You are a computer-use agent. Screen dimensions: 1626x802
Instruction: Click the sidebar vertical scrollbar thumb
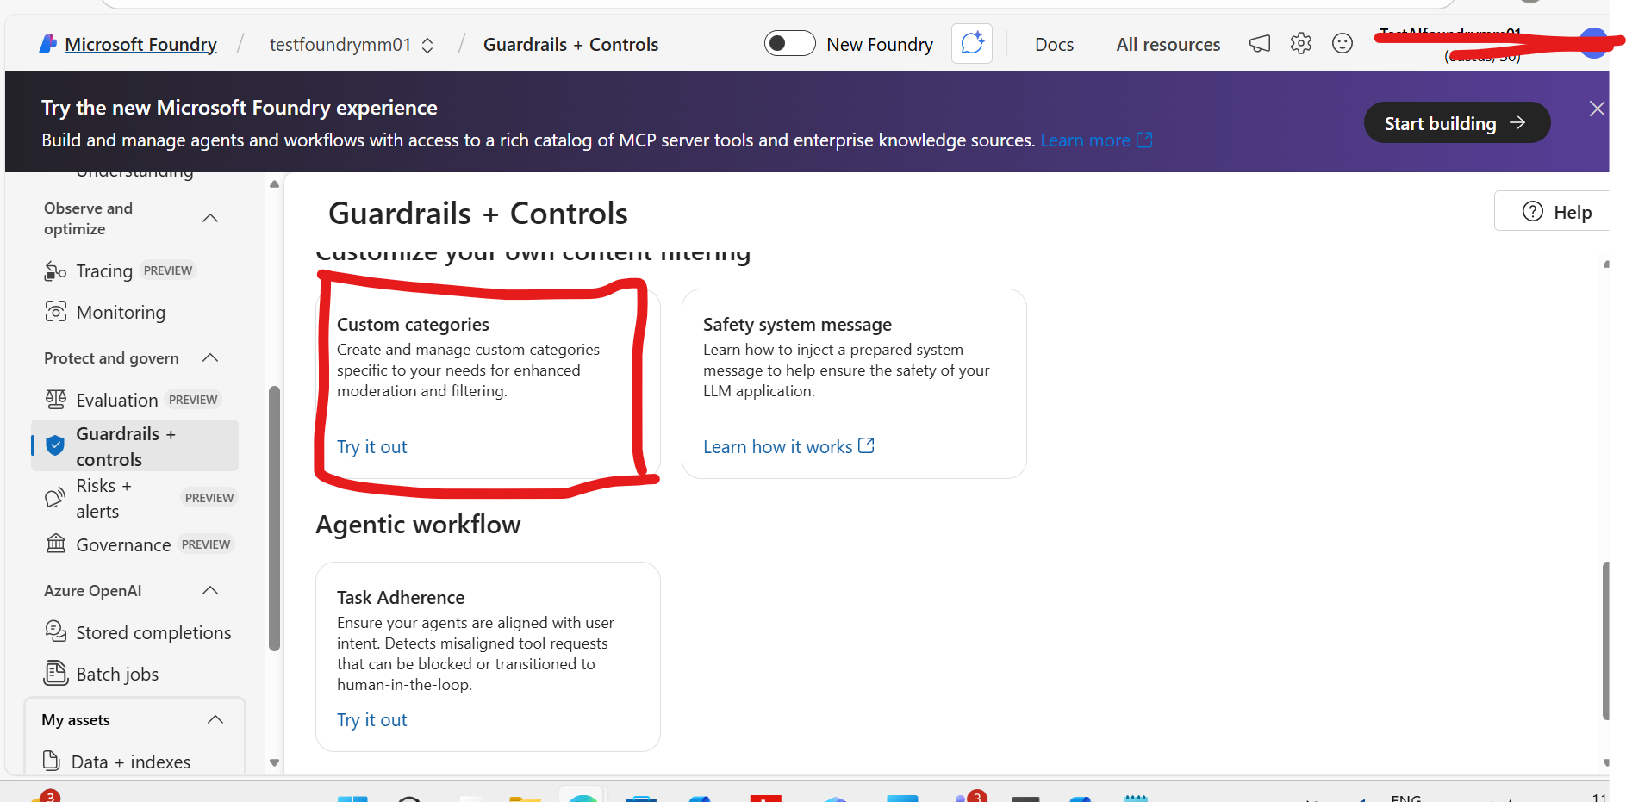click(274, 519)
